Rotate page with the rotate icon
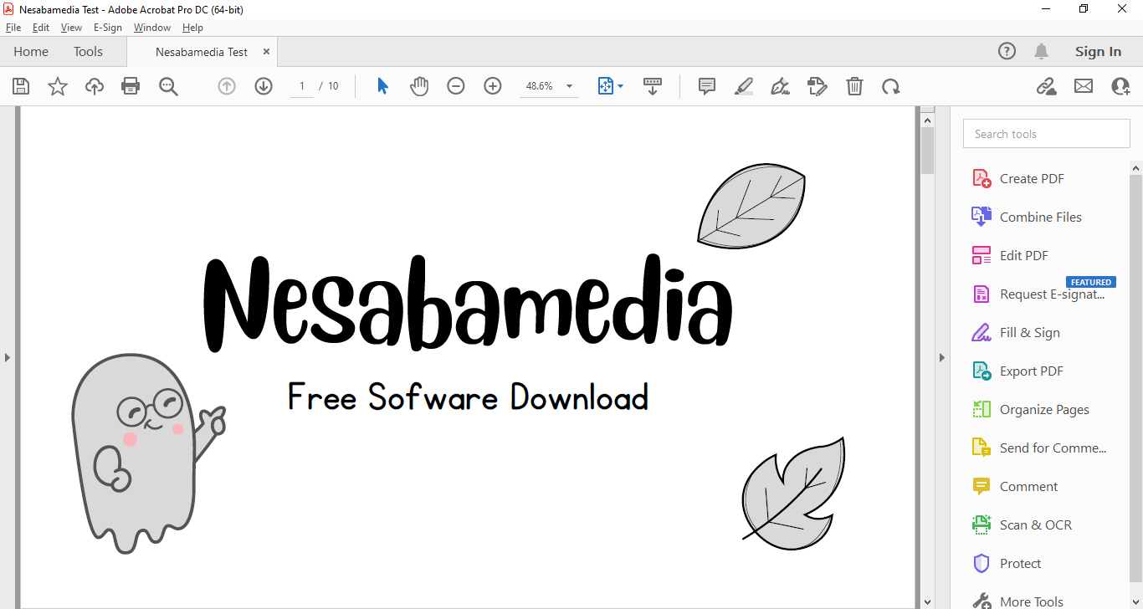The width and height of the screenshot is (1143, 609). (x=891, y=86)
